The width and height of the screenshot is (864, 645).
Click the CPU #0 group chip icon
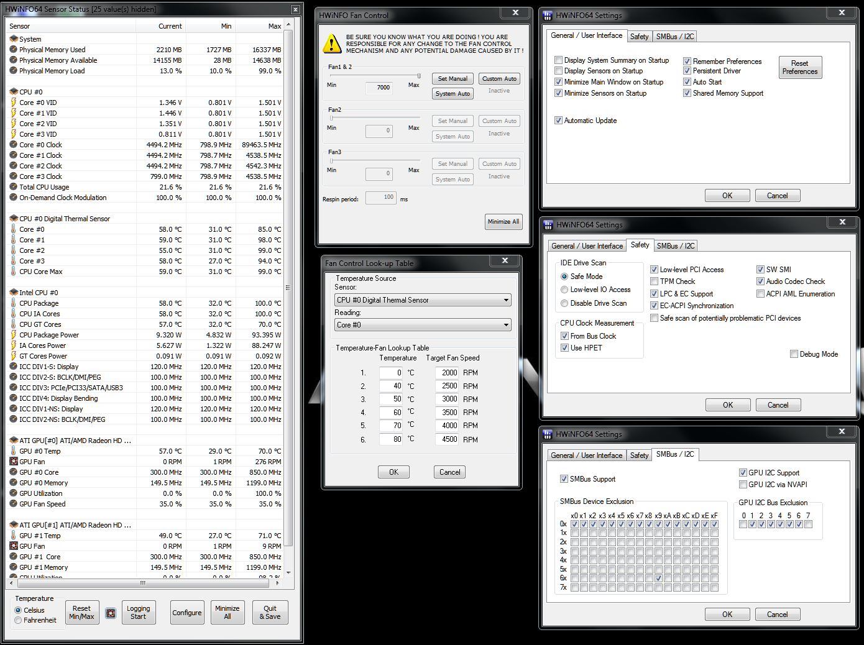(x=14, y=92)
